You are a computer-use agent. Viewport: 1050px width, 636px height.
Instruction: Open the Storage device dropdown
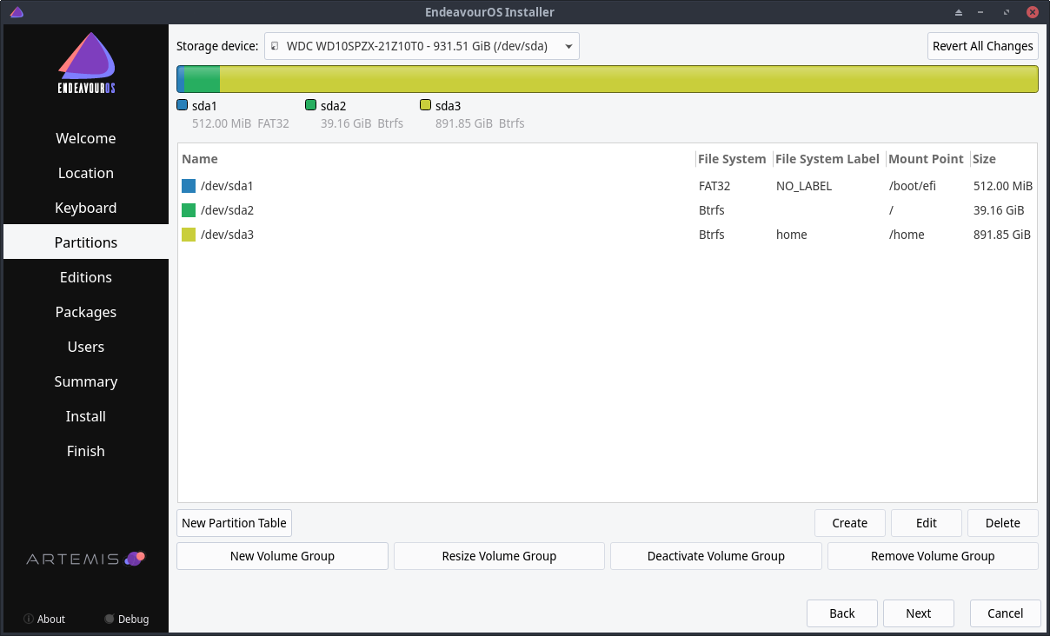click(569, 46)
